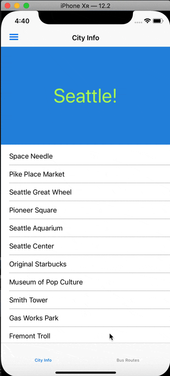
Task: Open Seattle Aquarium details
Action: pos(86,228)
